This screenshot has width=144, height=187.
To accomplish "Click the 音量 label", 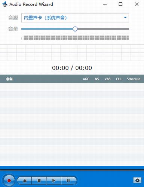I will tap(13, 29).
